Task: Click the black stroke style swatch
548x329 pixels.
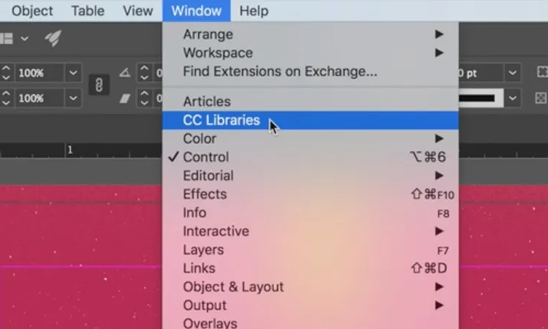Action: coord(481,98)
